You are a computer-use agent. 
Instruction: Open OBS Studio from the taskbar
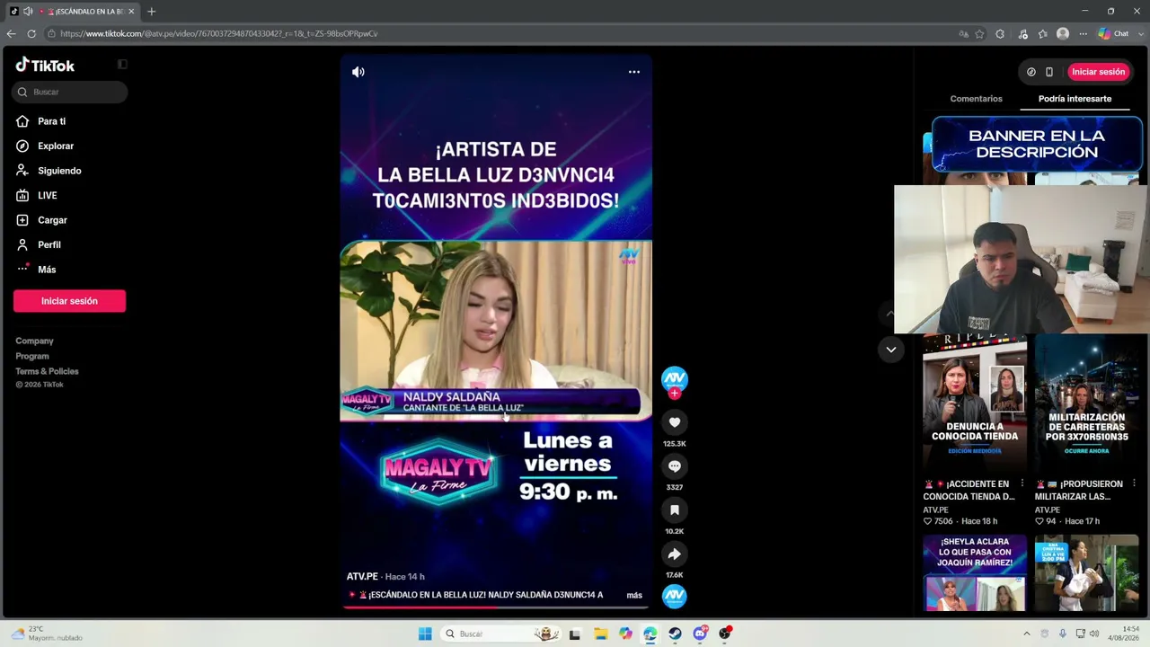[x=725, y=634]
